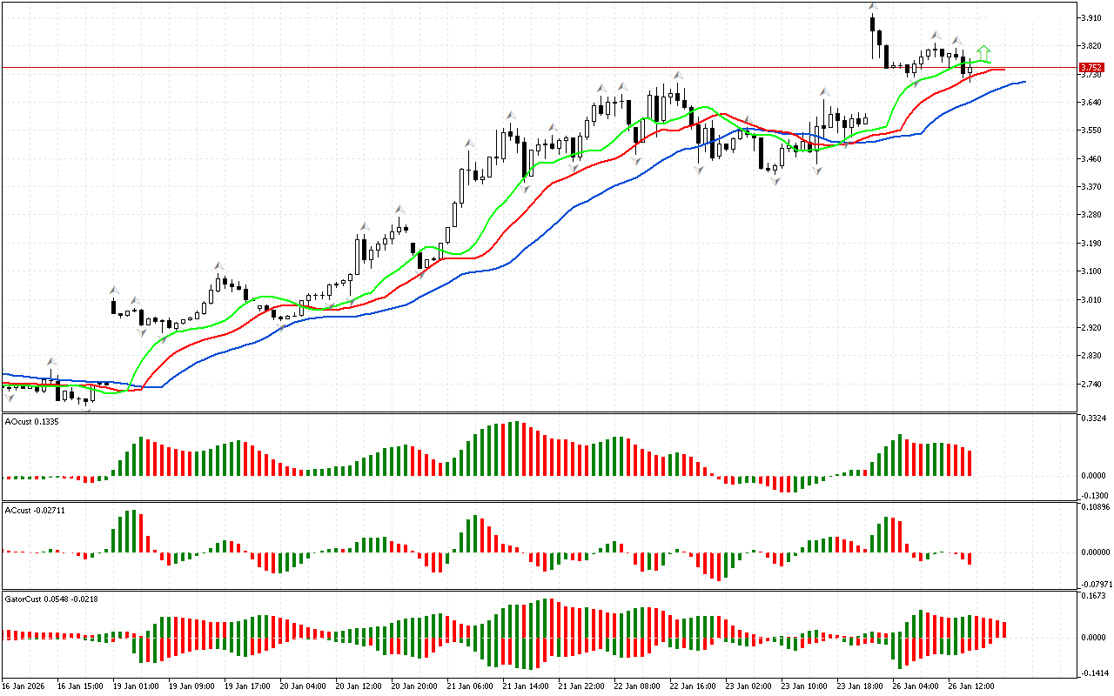The image size is (1114, 696).
Task: Click the green up-arrow signal icon
Action: [x=983, y=52]
